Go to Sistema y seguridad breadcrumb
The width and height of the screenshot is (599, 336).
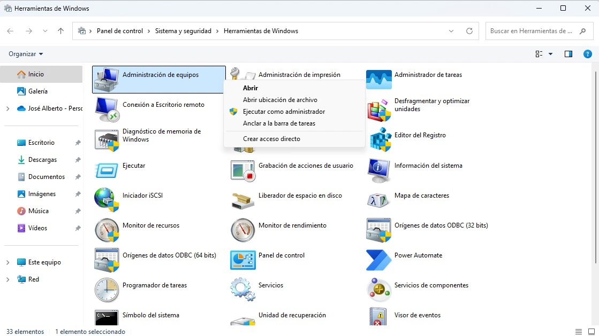pos(183,32)
